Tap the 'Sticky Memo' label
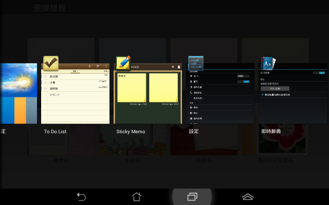 point(131,132)
